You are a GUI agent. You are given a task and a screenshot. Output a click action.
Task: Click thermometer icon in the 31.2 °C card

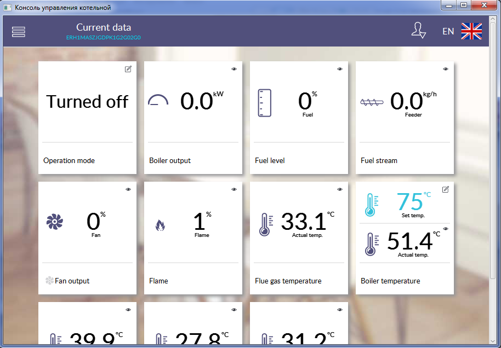pyautogui.click(x=266, y=339)
